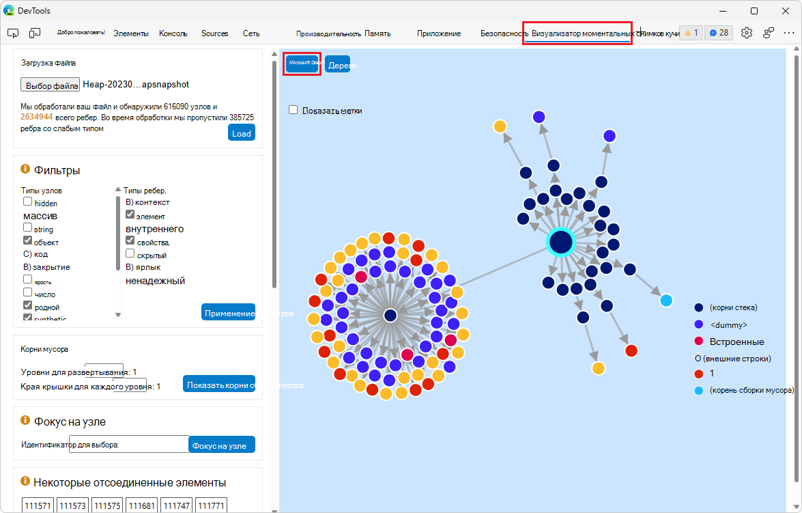Click the Load button
The image size is (802, 513).
[x=242, y=133]
